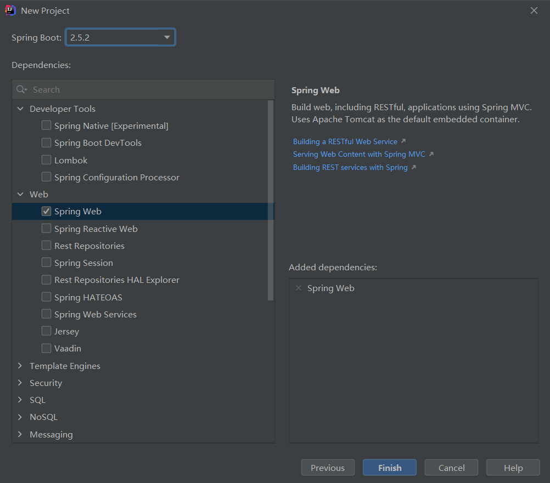Enable the Lombok dependency checkbox
The width and height of the screenshot is (550, 483).
pos(47,160)
